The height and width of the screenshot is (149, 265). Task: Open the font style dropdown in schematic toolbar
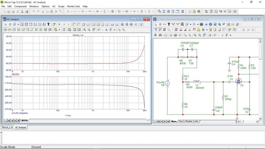click(231, 35)
